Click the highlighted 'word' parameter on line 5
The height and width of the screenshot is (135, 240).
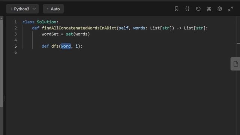pos(66,46)
